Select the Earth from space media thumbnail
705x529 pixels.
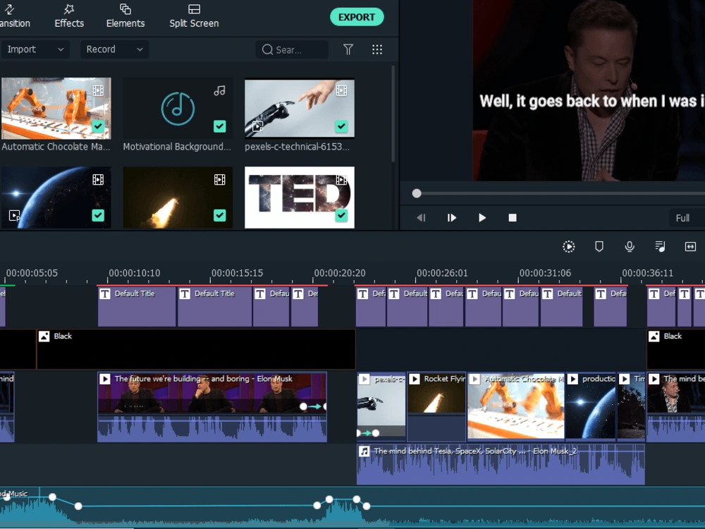click(x=56, y=197)
